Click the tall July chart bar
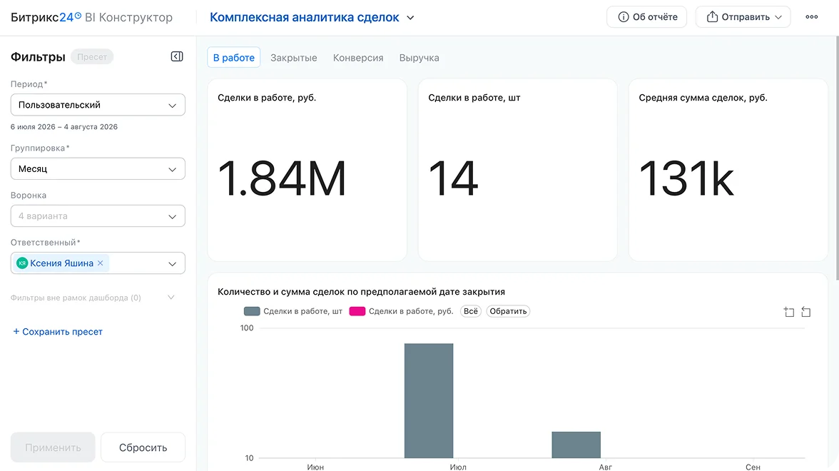The width and height of the screenshot is (839, 471). click(x=429, y=400)
